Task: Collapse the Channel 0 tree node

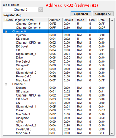Action: point(6,31)
